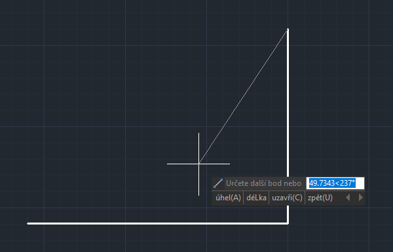Select the uzavři(C) close option
The image size is (393, 252).
point(287,198)
